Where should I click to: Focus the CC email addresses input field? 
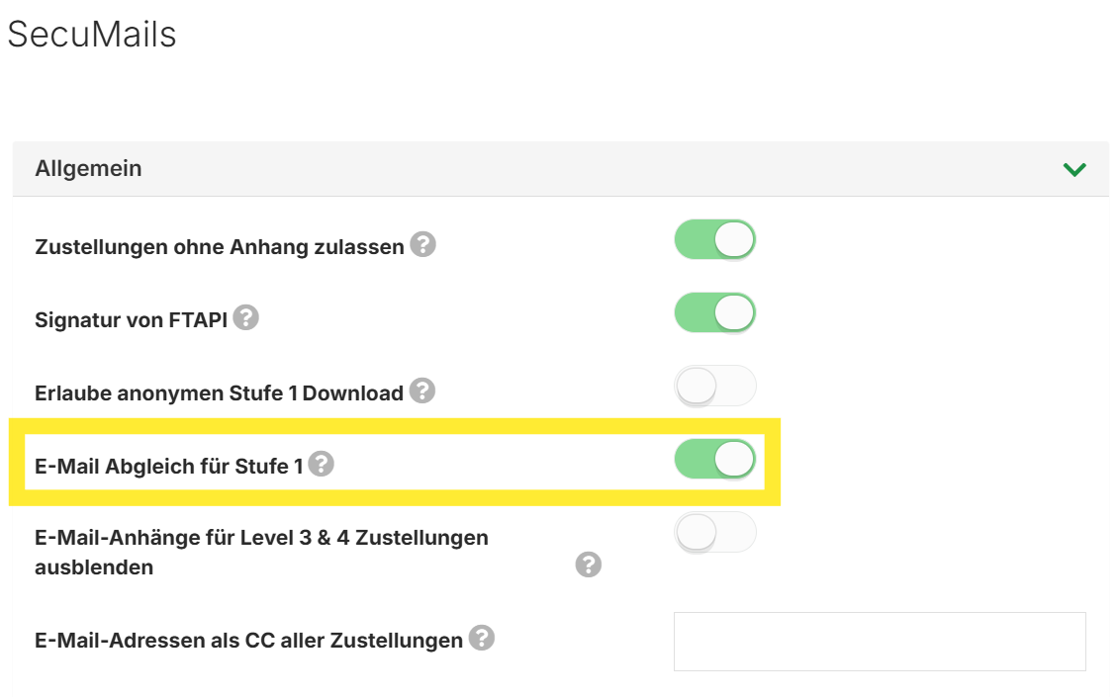point(880,642)
